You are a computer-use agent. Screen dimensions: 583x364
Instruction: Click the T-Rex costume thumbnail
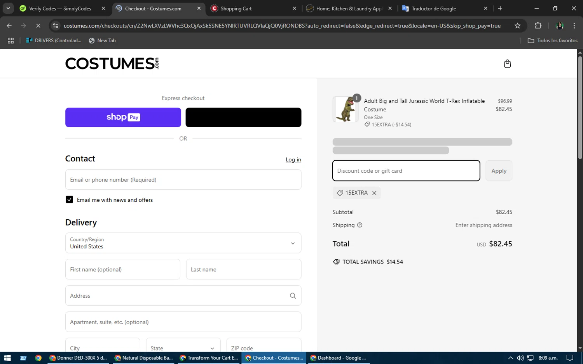point(346,109)
